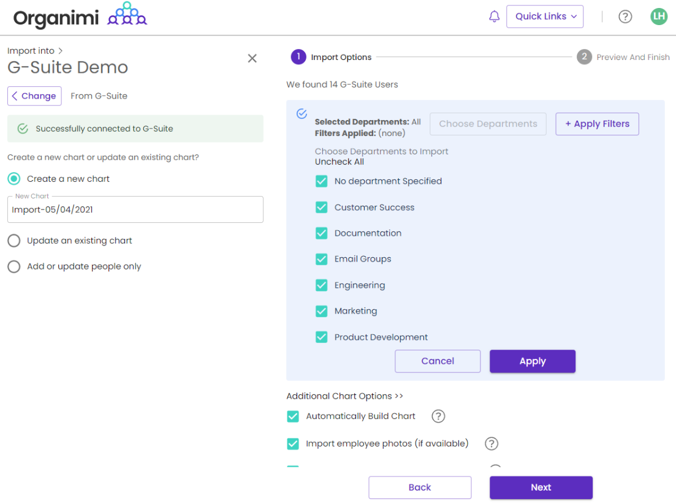
Task: Open the Quick Links dropdown
Action: click(545, 17)
